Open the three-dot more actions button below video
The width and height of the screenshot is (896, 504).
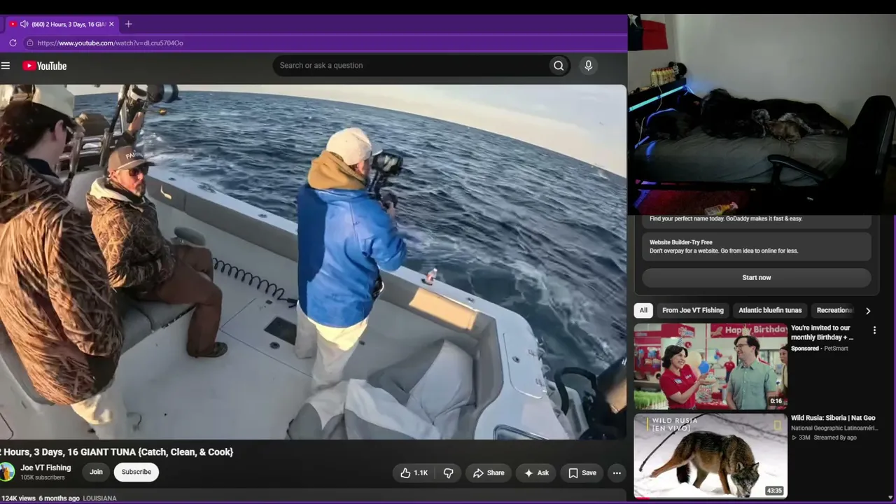pyautogui.click(x=617, y=473)
